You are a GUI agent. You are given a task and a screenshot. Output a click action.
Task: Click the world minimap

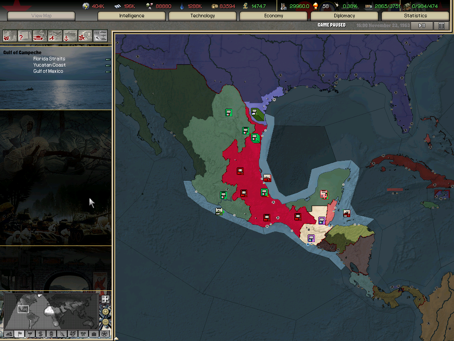coord(51,311)
